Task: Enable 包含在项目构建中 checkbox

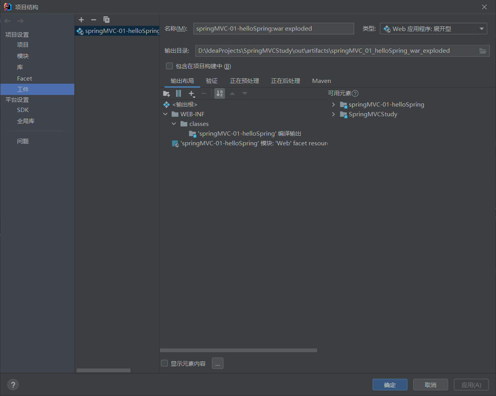Action: (169, 66)
